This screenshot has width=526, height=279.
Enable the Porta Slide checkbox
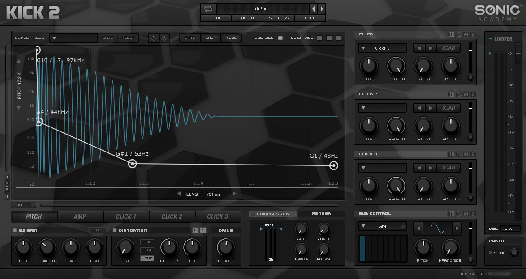pos(491,253)
